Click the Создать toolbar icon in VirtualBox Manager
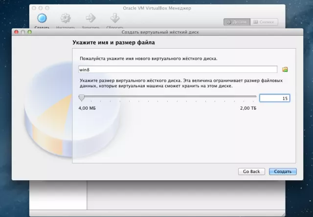 coord(42,18)
